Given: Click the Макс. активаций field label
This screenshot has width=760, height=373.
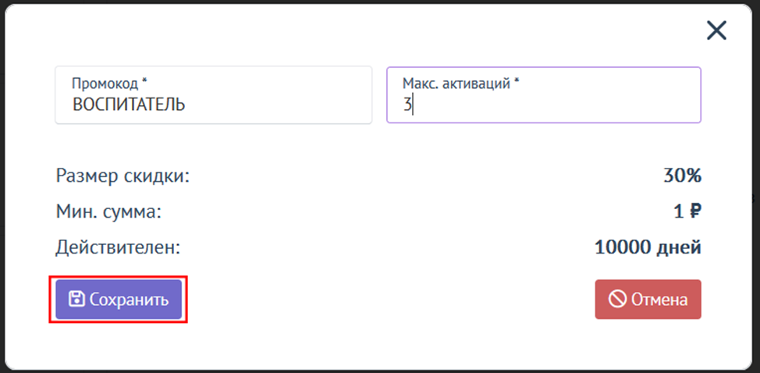Looking at the screenshot, I should 456,83.
